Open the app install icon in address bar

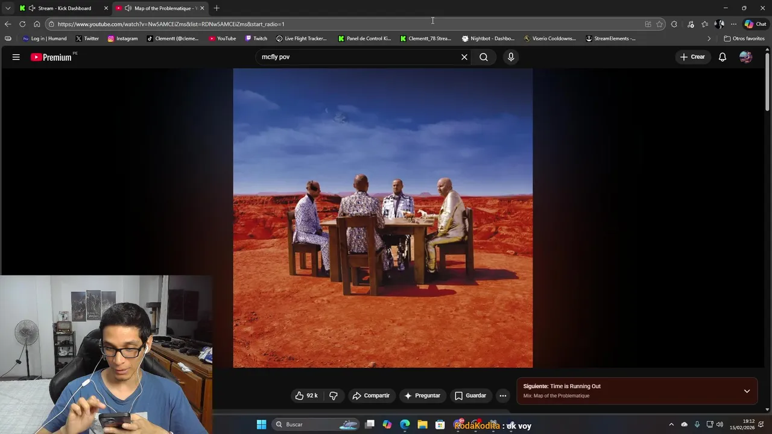648,24
